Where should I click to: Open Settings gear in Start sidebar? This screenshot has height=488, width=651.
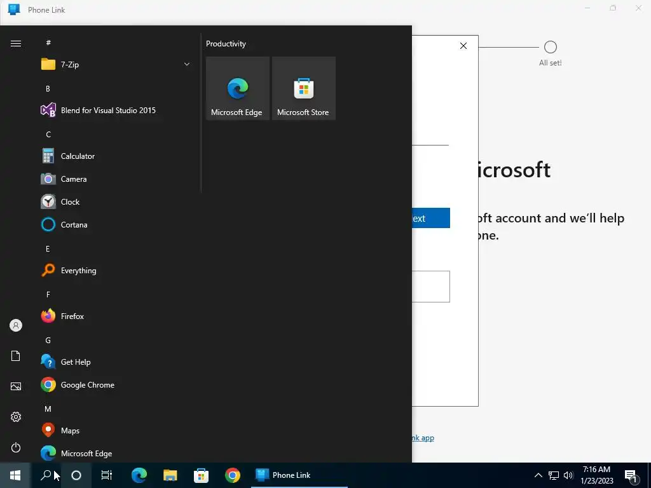(16, 417)
